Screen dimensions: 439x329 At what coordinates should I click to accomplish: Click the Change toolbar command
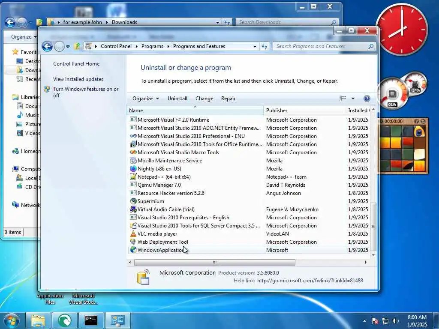(204, 99)
